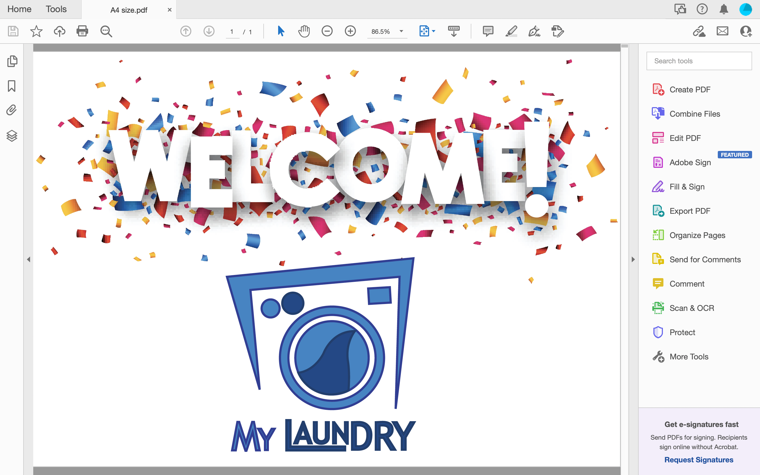Open Layers panel

tap(12, 136)
